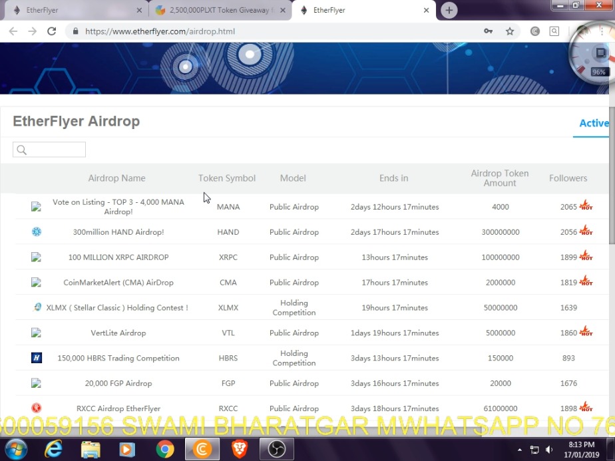Click the Airdrop Token Amount header

tap(500, 178)
